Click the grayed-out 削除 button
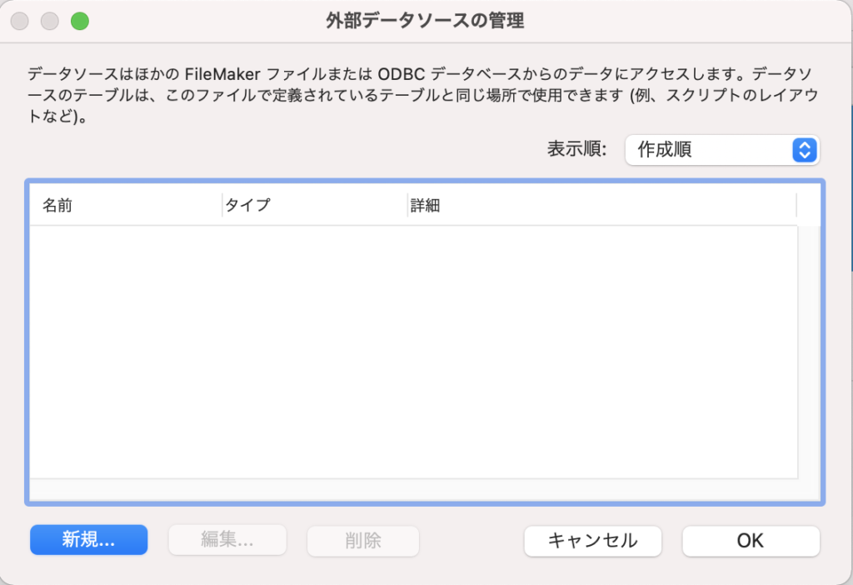The height and width of the screenshot is (585, 853). (x=362, y=540)
